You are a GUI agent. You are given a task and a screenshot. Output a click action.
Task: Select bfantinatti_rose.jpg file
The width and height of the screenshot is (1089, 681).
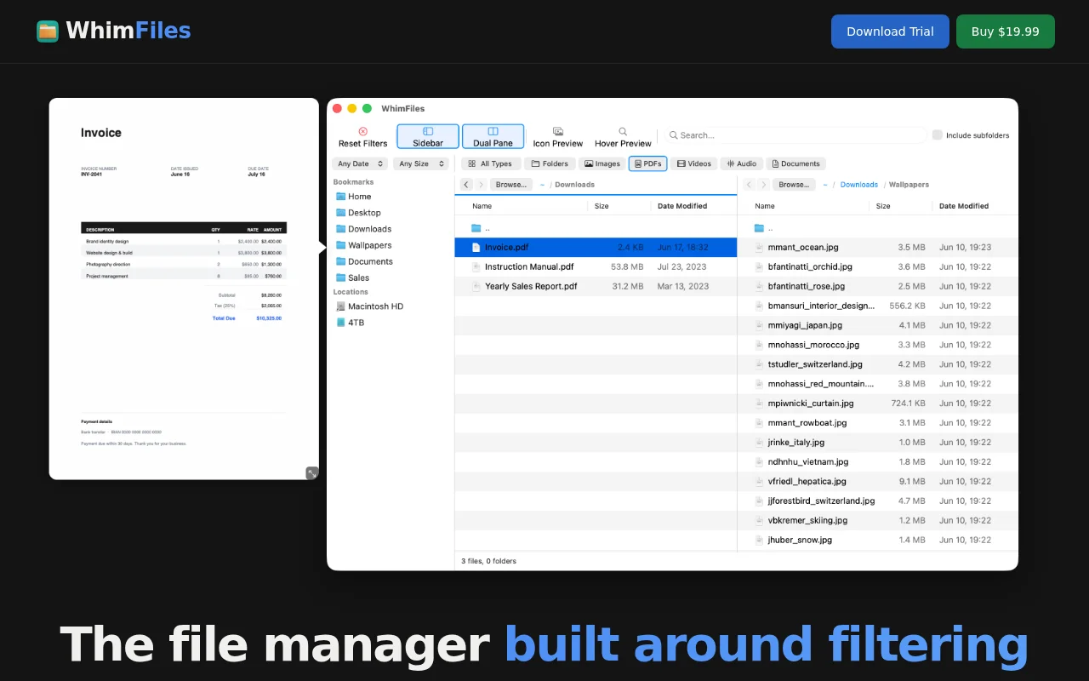point(878,287)
